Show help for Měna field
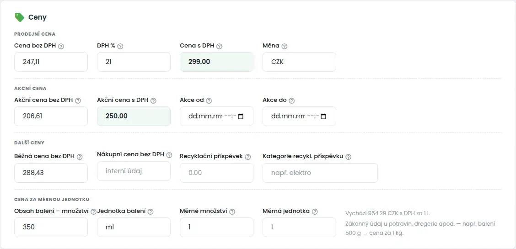This screenshot has width=516, height=249. (x=285, y=46)
